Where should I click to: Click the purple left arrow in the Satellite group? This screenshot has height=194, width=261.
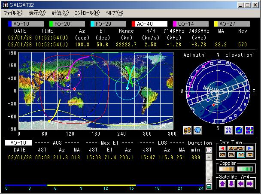[241, 184]
